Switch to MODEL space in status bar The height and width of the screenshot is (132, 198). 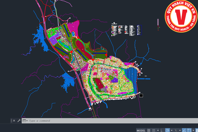(141, 130)
